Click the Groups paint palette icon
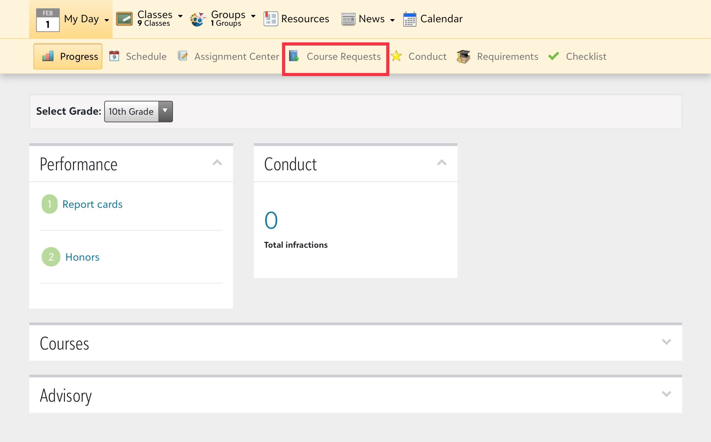711x442 pixels. pyautogui.click(x=198, y=19)
